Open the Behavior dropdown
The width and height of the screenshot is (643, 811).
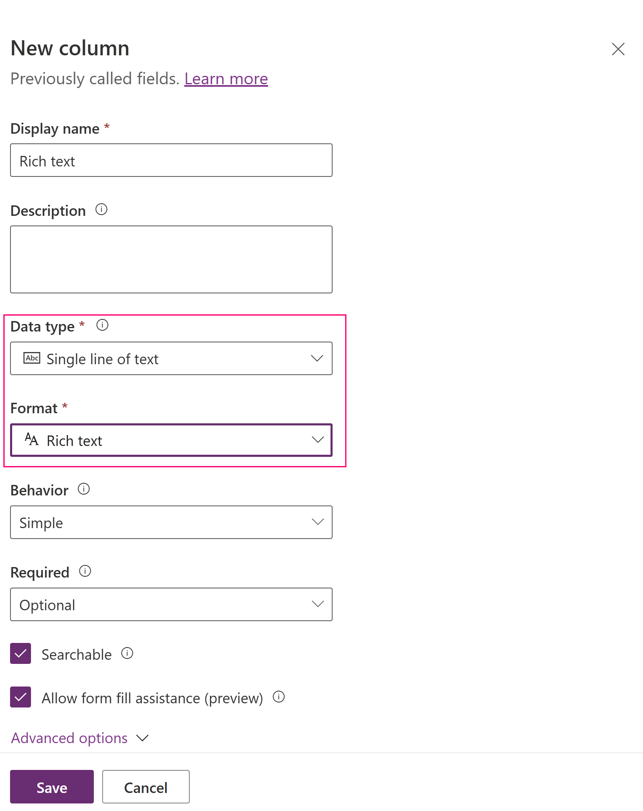[x=171, y=522]
